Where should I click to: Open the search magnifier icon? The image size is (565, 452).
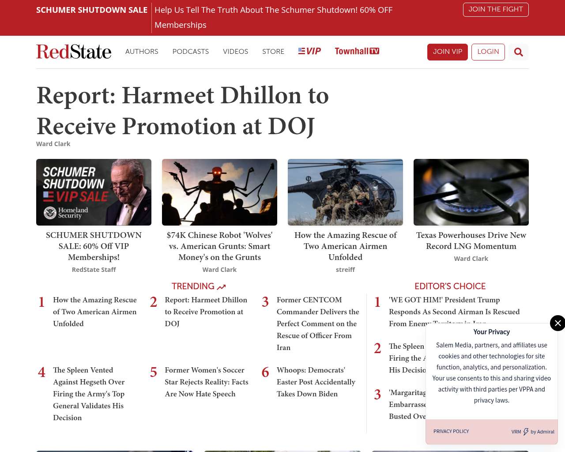pos(518,52)
